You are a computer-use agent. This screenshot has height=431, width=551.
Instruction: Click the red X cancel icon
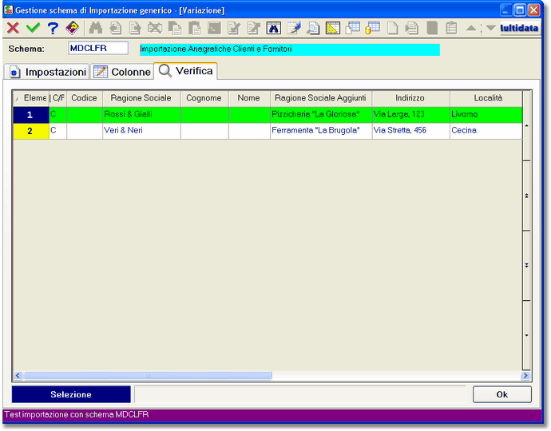point(13,28)
